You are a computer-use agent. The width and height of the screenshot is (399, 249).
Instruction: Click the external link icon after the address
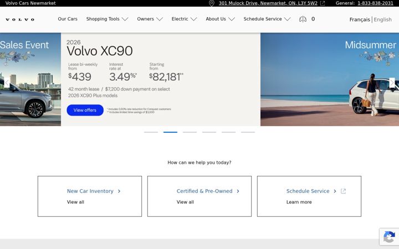(323, 3)
